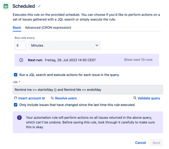Uncheck Only include issues that have changed
This screenshot has width=169, height=149.
[16, 105]
